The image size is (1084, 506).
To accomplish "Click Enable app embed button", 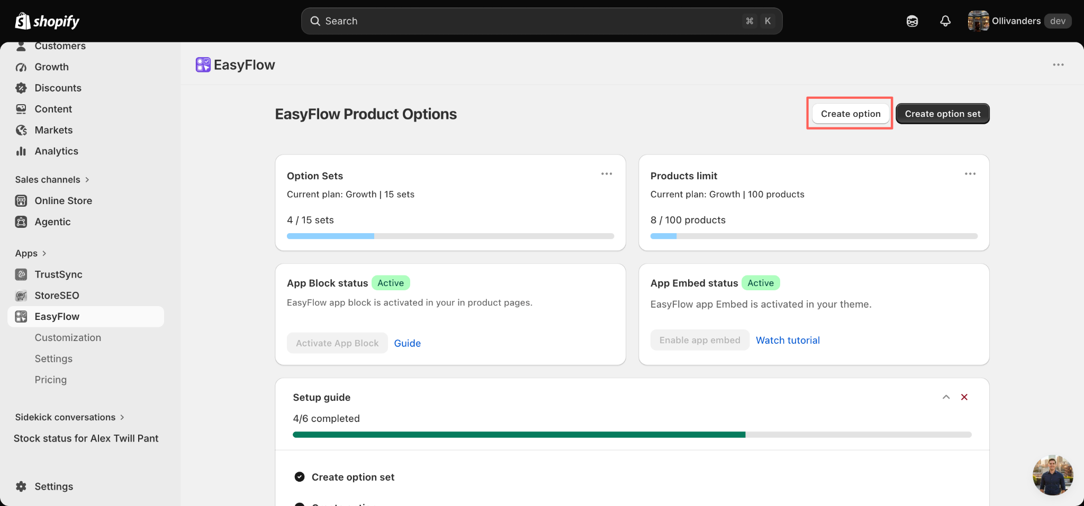I will 700,340.
